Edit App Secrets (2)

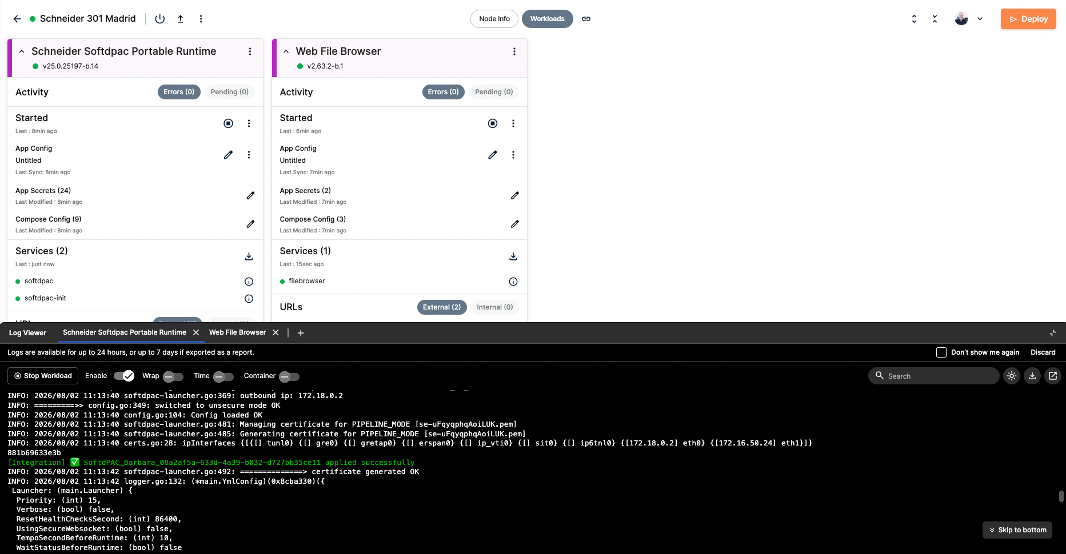point(515,195)
